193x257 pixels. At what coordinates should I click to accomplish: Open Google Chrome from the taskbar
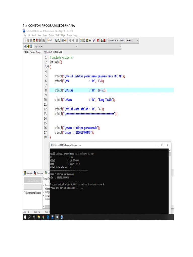(43, 217)
